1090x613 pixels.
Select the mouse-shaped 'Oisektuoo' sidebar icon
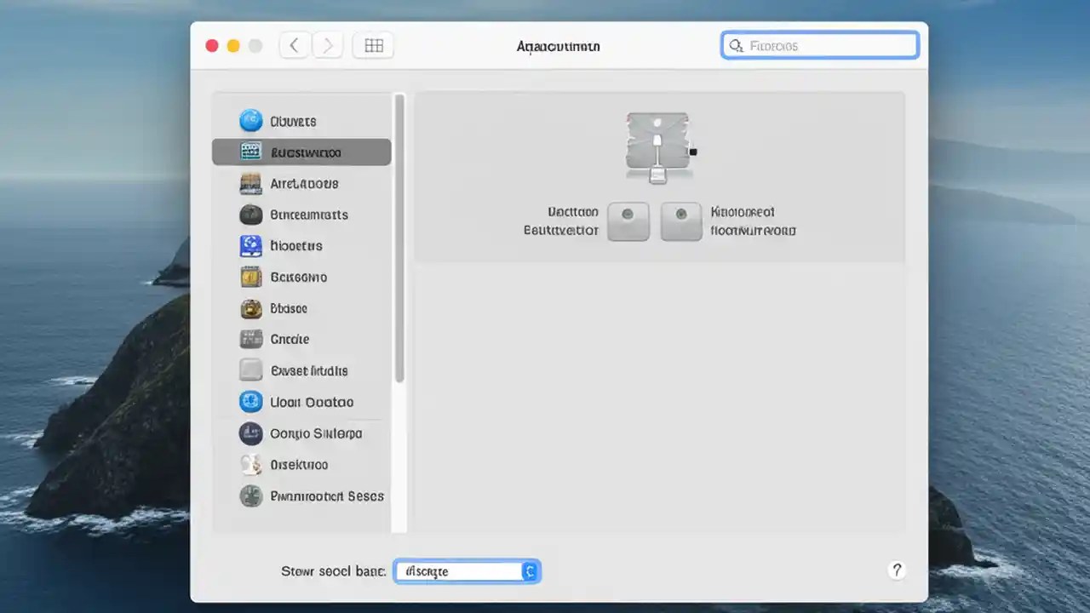tap(250, 464)
